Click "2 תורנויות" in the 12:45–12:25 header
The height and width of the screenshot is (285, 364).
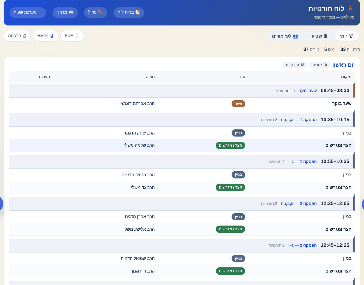276,245
